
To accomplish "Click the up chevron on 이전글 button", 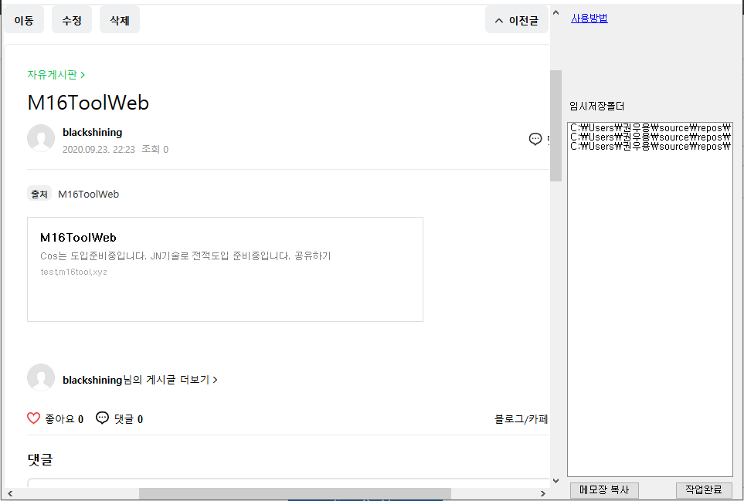I will (498, 21).
